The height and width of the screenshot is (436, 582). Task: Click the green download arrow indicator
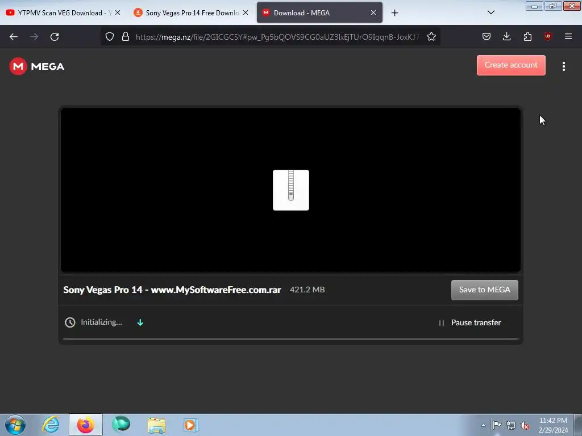(x=140, y=322)
